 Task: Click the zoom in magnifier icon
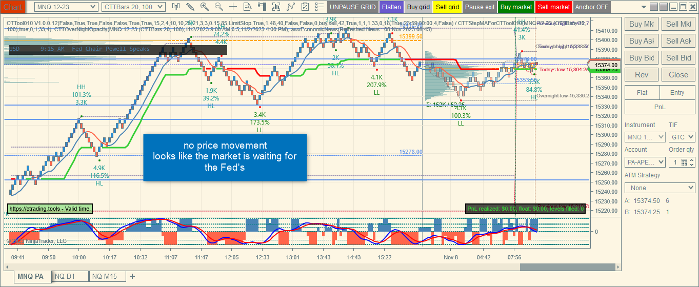click(205, 7)
